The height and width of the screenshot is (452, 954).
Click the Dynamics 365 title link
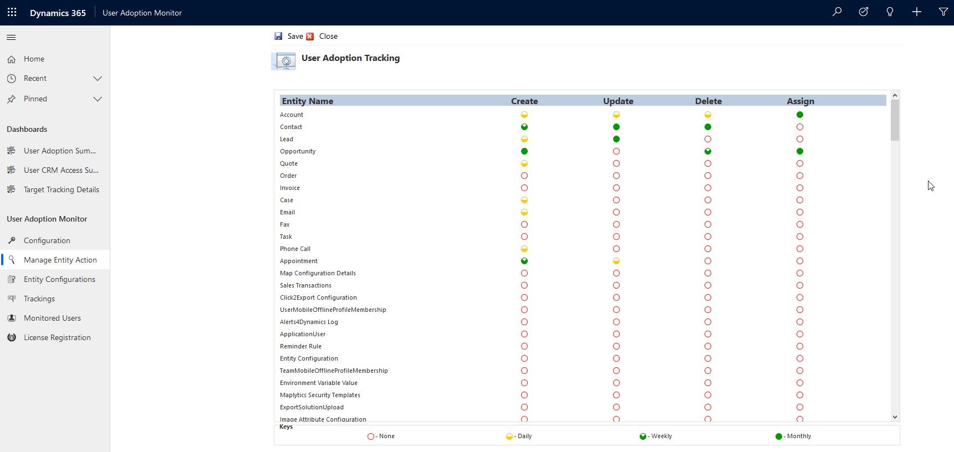58,13
